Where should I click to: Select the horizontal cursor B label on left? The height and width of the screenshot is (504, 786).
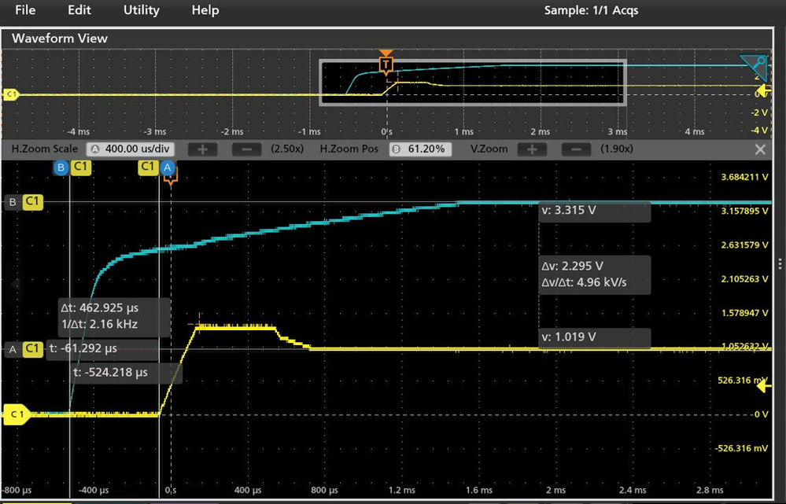click(13, 202)
